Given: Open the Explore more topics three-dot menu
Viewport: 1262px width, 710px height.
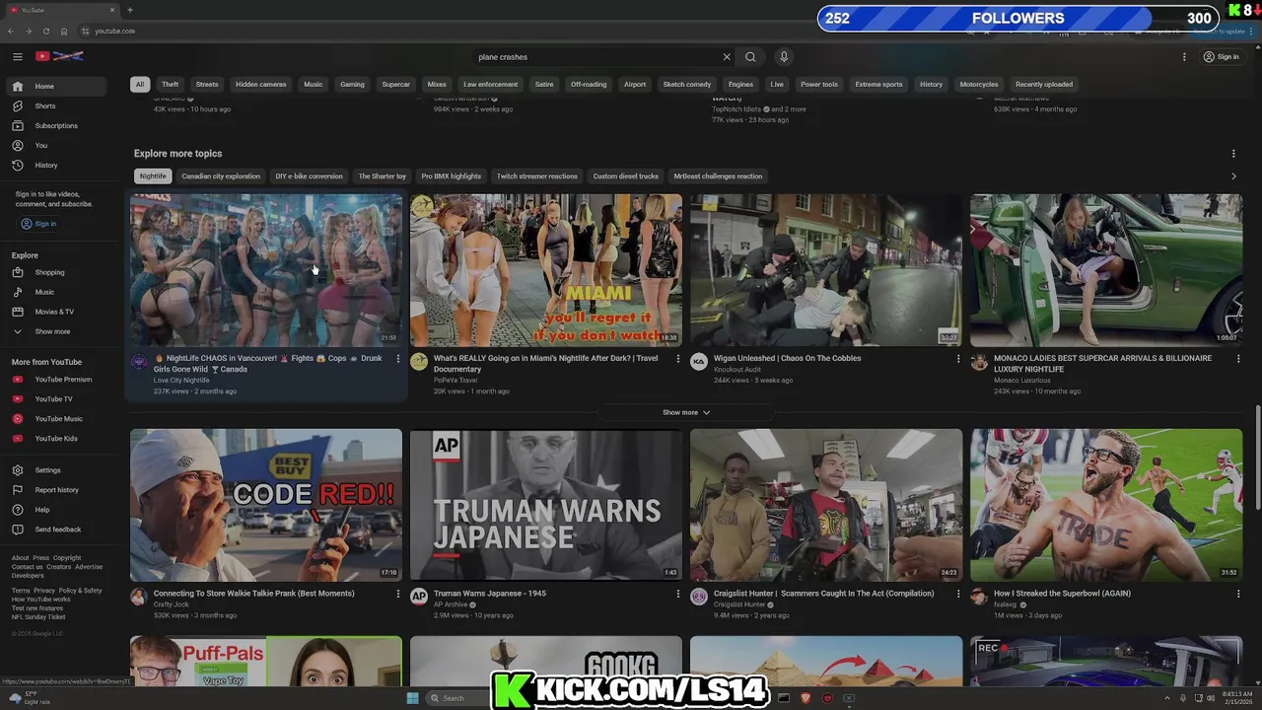Looking at the screenshot, I should coord(1233,154).
